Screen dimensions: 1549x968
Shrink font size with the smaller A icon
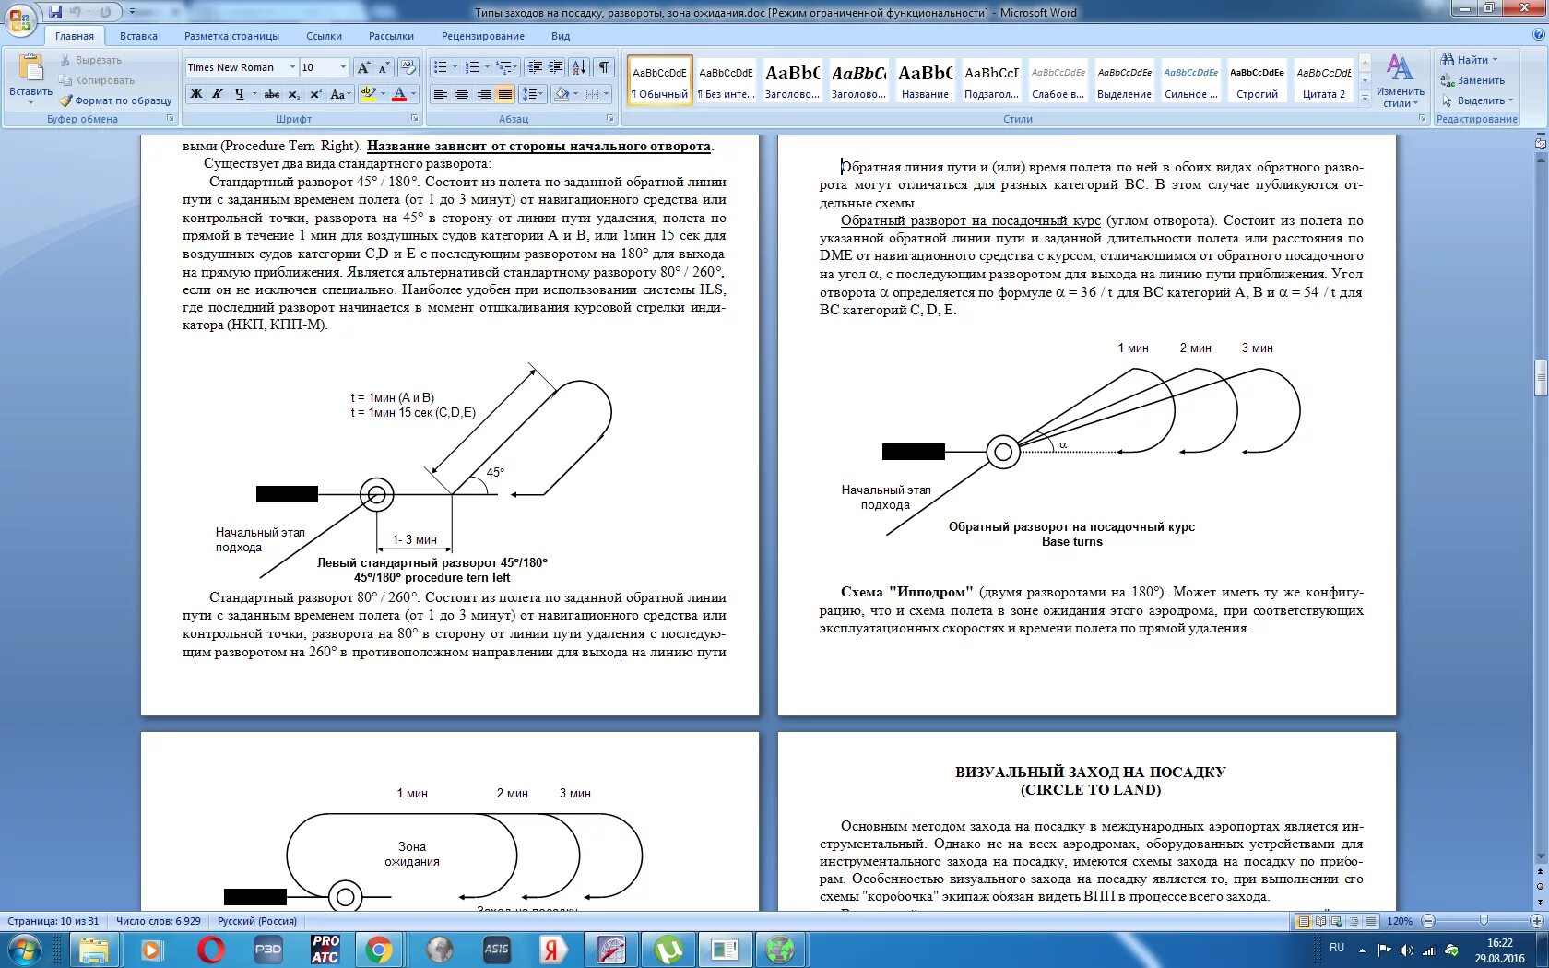pyautogui.click(x=384, y=67)
